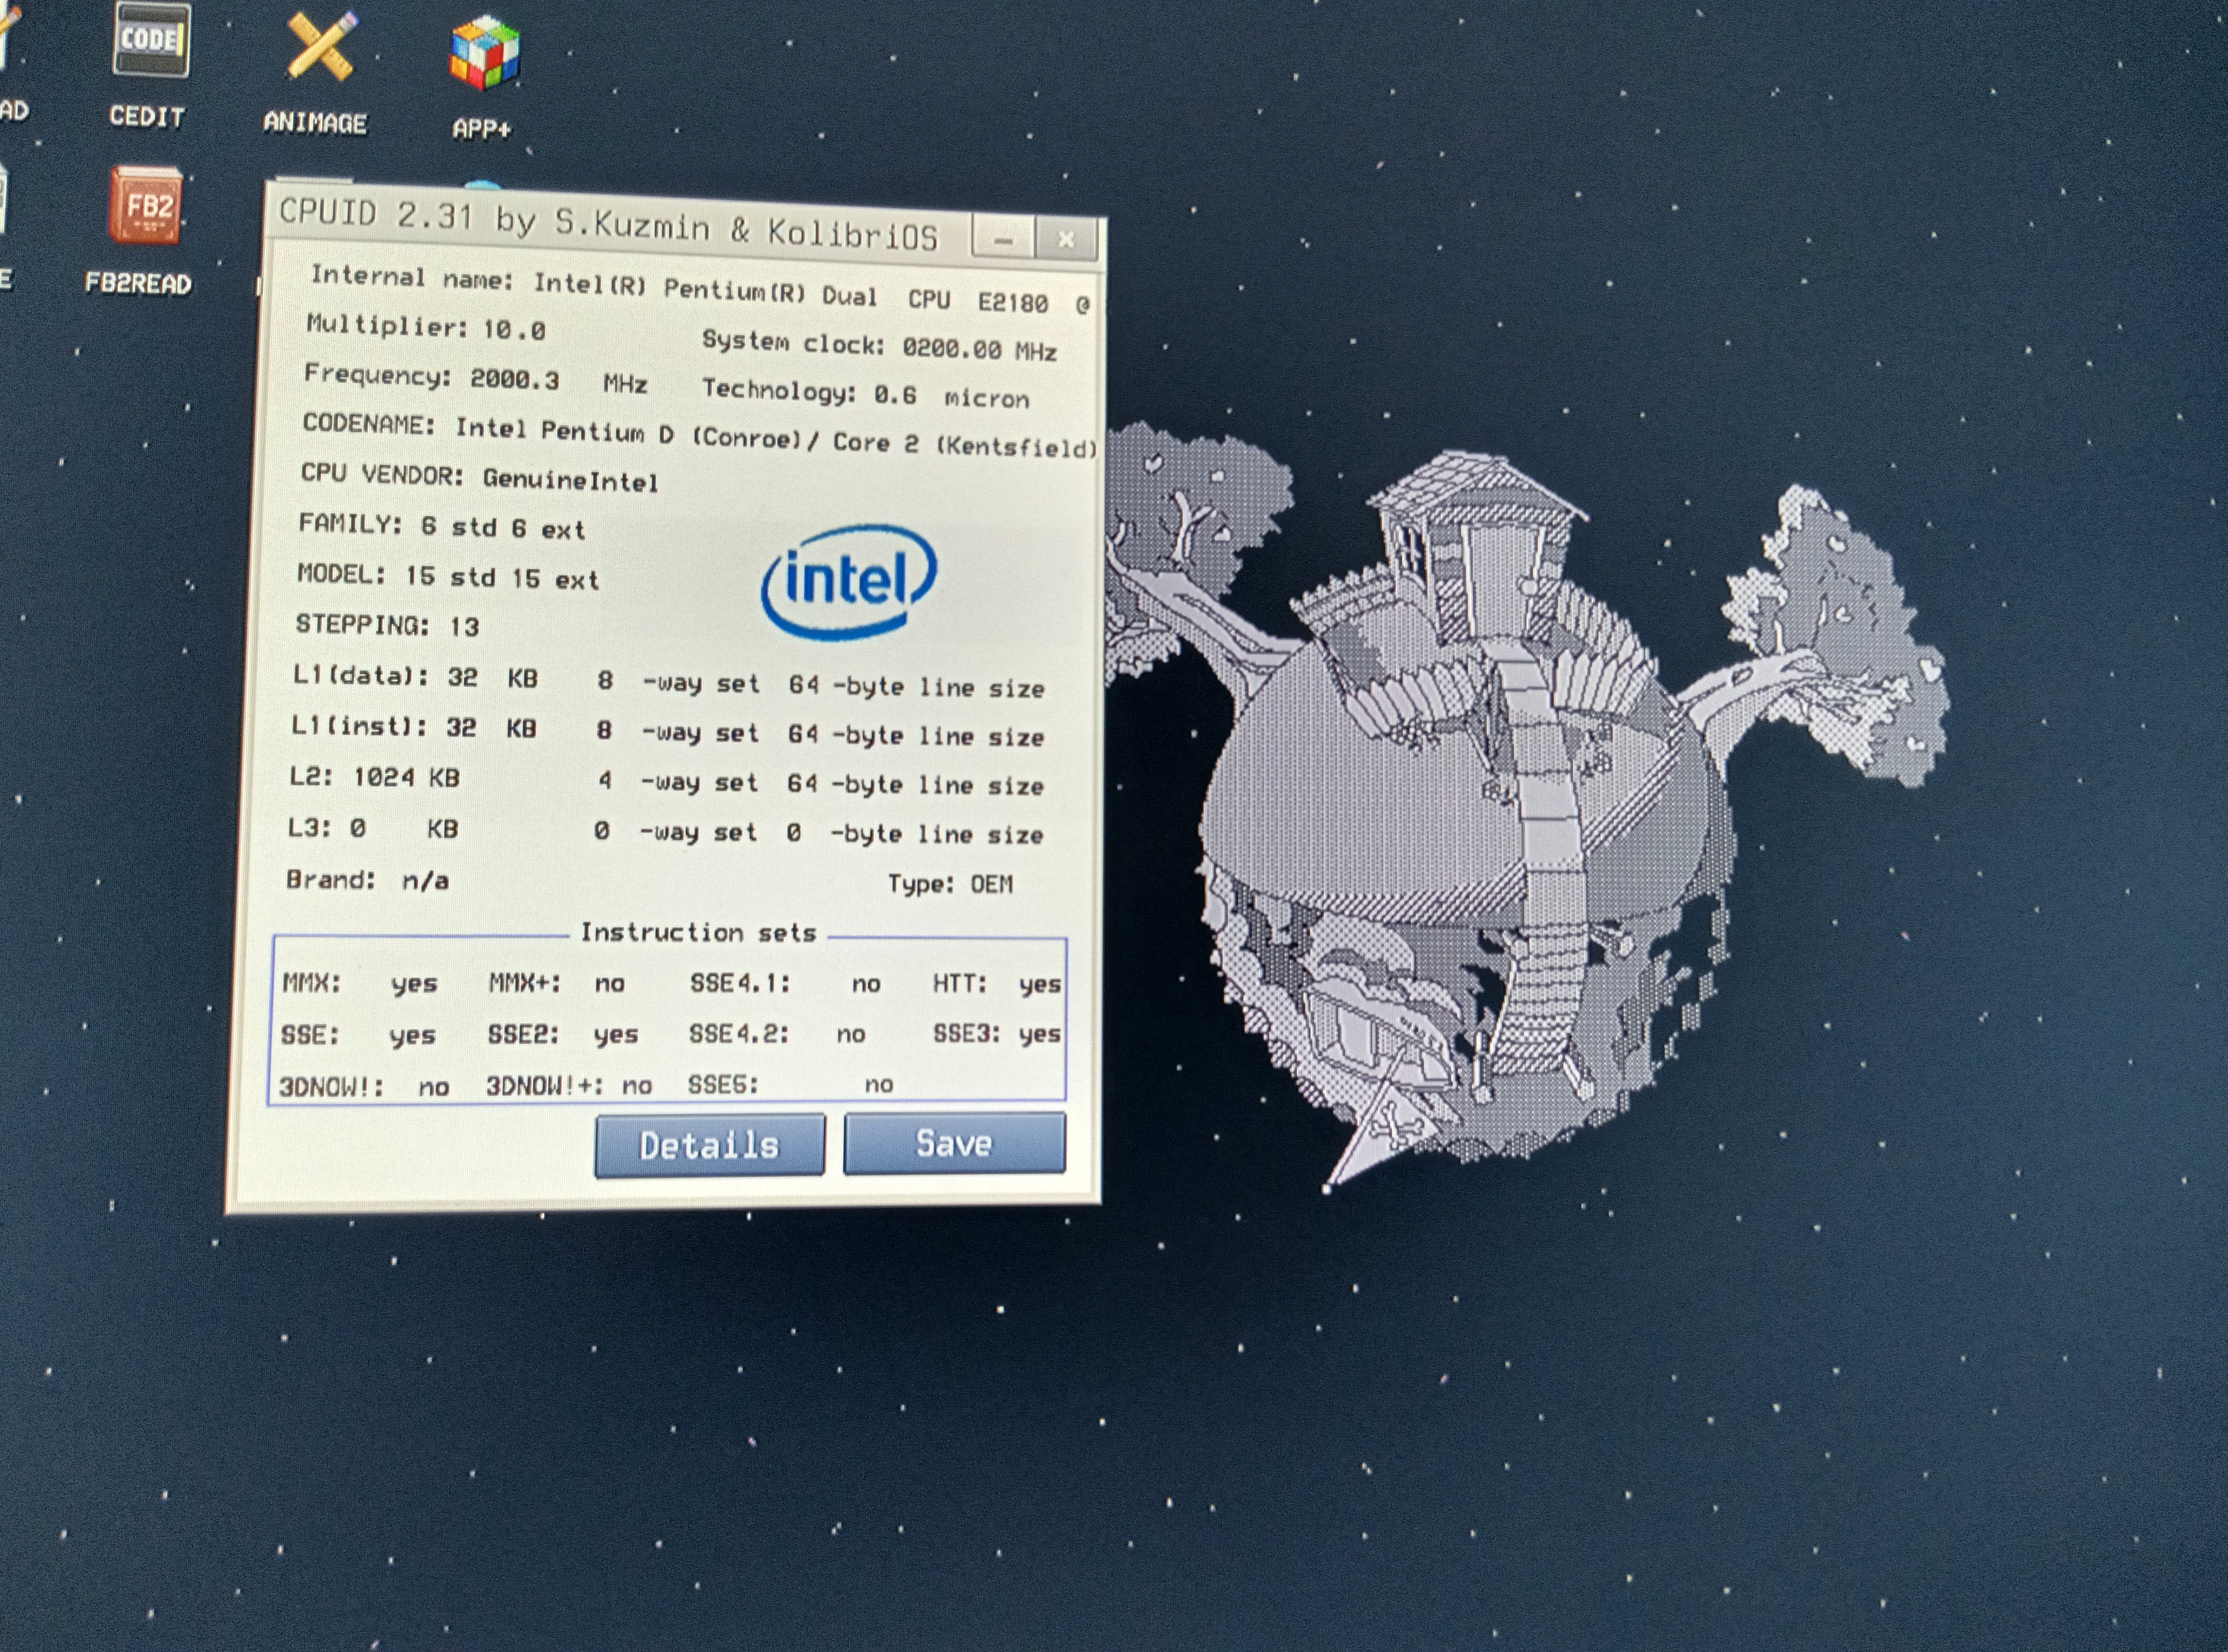The image size is (2228, 1652).
Task: Click the Intel logo in CPUID
Action: pos(849,581)
